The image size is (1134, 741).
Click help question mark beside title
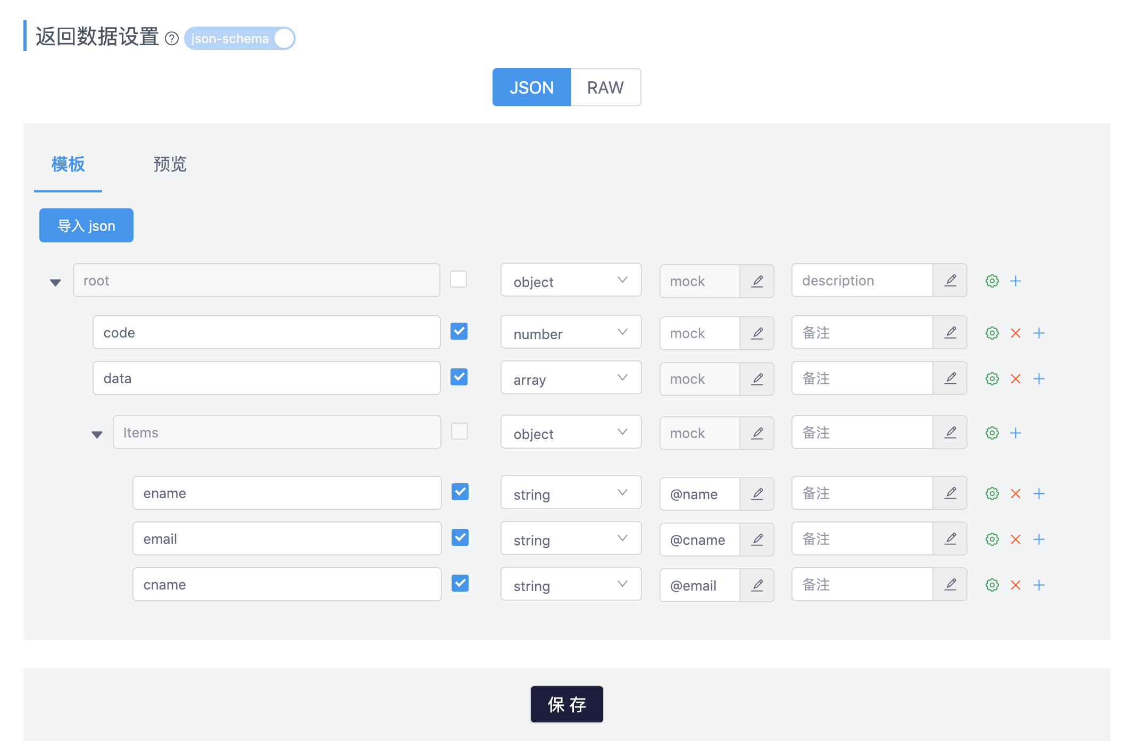[171, 38]
